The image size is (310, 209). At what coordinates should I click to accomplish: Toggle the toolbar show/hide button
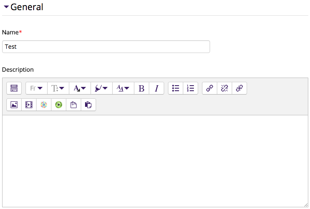tap(14, 88)
